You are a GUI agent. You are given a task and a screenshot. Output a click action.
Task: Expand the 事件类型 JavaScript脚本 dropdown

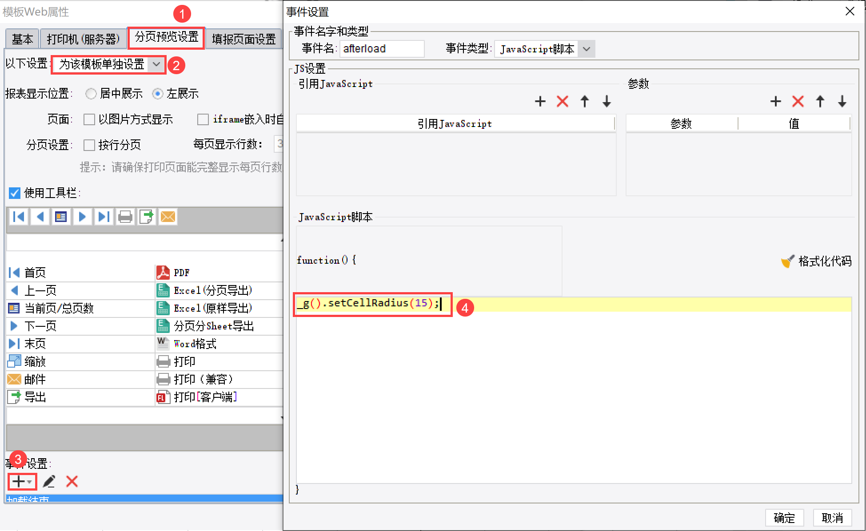(587, 49)
